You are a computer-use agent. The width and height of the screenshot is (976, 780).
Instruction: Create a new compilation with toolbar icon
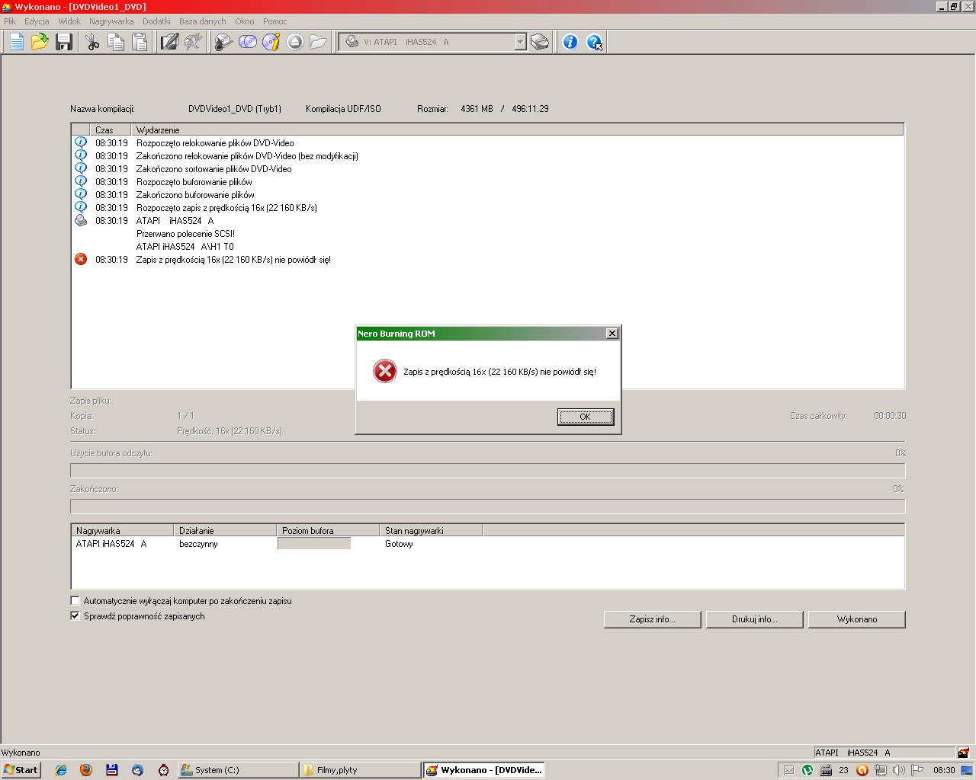[x=16, y=42]
